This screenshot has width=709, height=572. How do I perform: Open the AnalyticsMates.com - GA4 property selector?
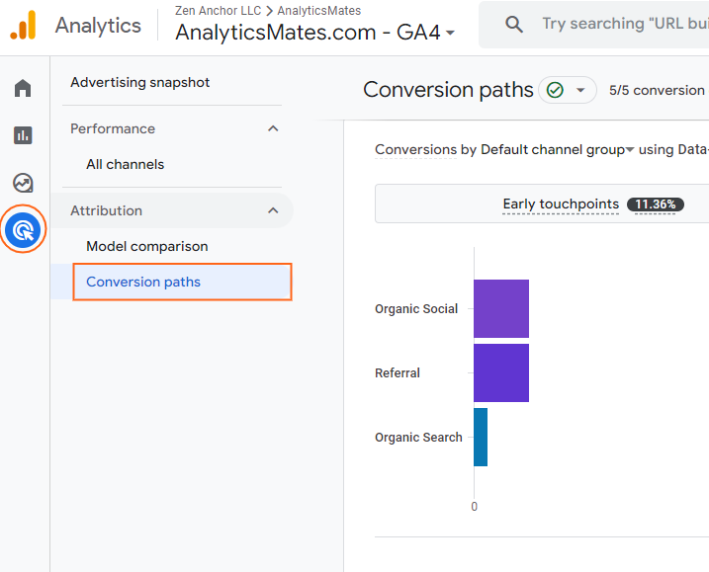tap(314, 33)
